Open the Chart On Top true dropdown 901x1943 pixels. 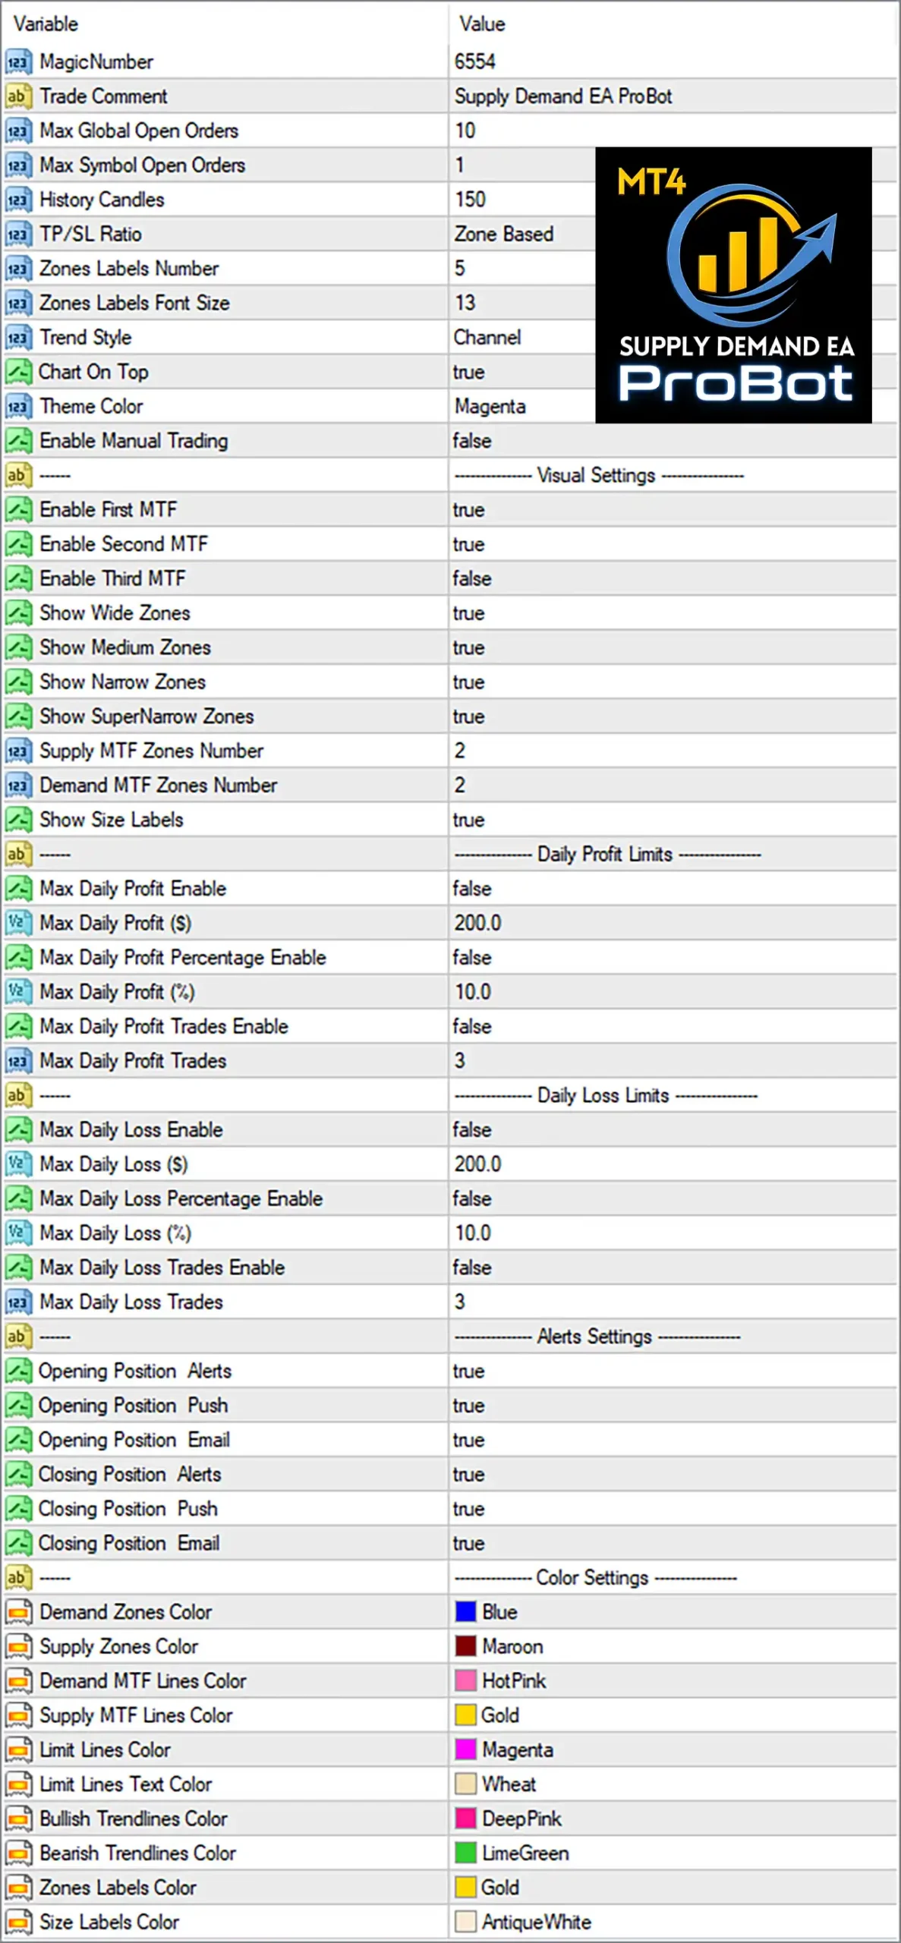tap(469, 372)
